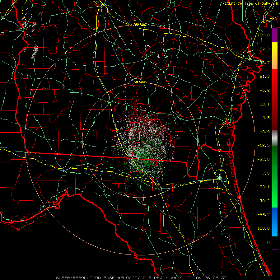
Task: Click the -94.2 legend value
Action: pos(264,215)
